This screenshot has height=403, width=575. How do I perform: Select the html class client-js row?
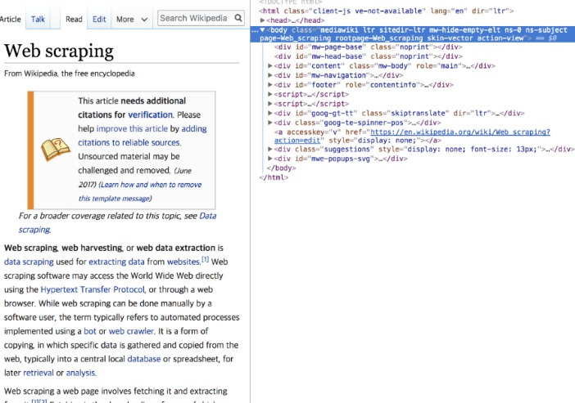pyautogui.click(x=386, y=11)
